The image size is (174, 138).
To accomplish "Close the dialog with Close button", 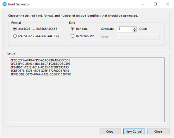I will tap(158, 131).
